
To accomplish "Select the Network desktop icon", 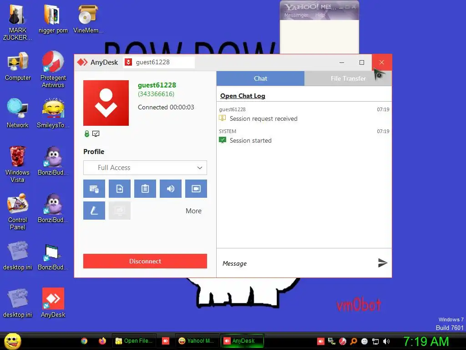I will (18, 113).
